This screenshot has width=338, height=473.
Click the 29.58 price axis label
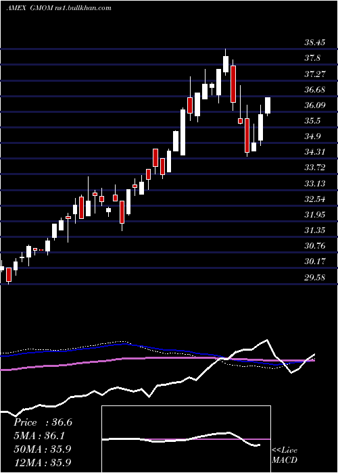pos(315,277)
